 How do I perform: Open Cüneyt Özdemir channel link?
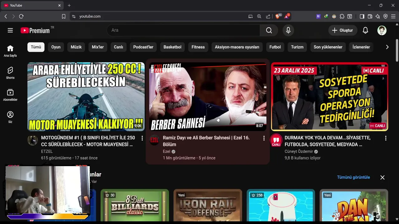[299, 152]
